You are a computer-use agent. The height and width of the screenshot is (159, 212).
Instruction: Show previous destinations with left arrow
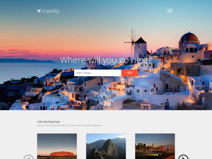pyautogui.click(x=29, y=157)
